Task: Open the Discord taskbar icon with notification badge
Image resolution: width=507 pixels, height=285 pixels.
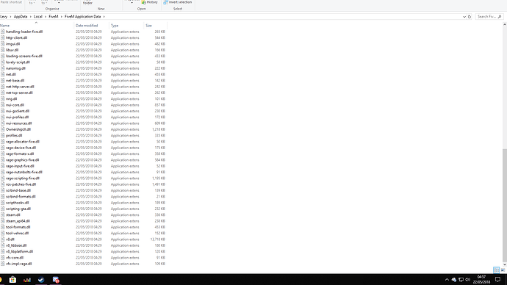Action: click(x=56, y=280)
